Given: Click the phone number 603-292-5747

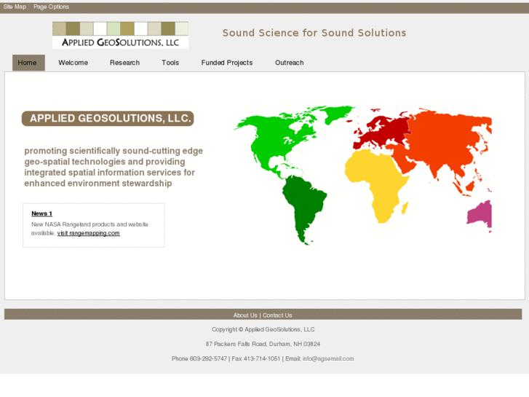Looking at the screenshot, I should tap(208, 358).
